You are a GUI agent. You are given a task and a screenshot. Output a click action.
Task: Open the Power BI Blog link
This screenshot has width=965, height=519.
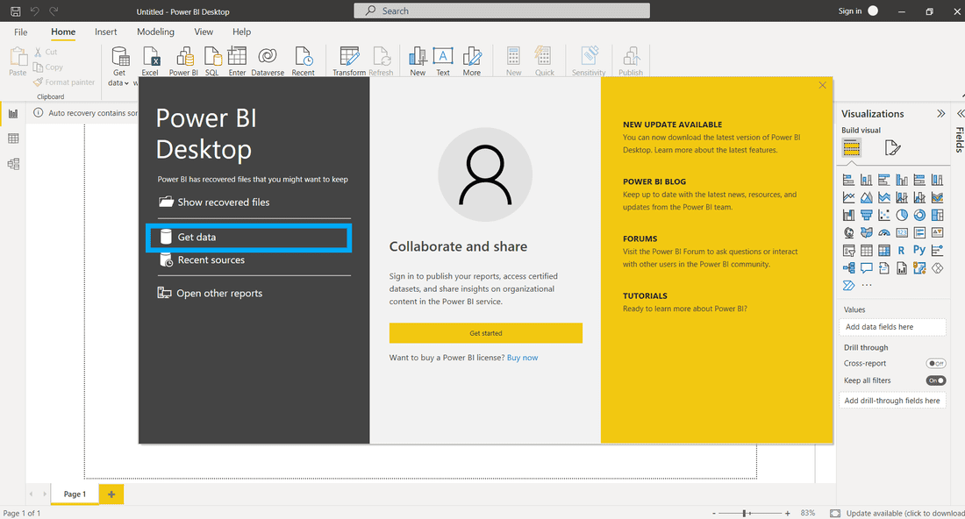click(x=654, y=181)
